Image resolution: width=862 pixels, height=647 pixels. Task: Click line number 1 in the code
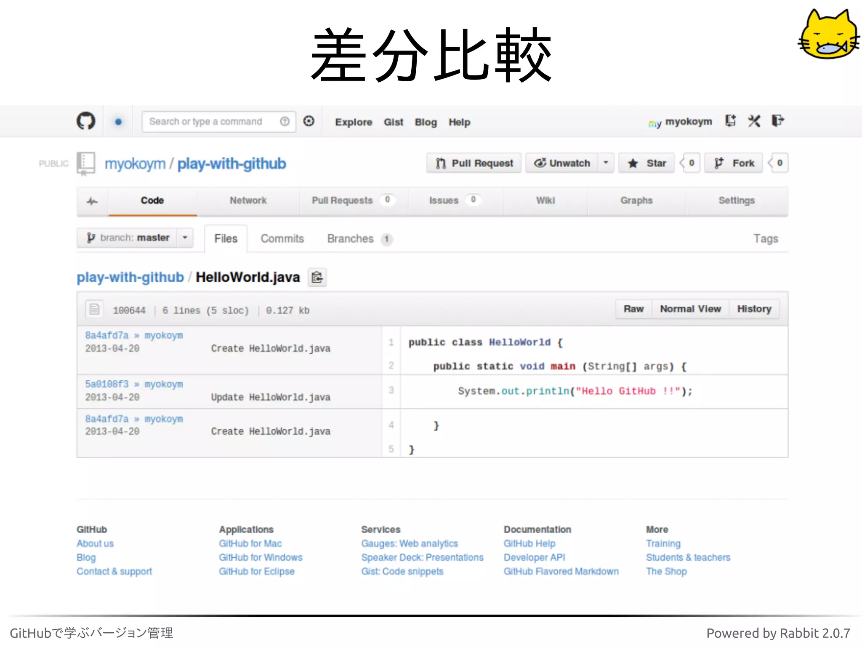point(391,342)
